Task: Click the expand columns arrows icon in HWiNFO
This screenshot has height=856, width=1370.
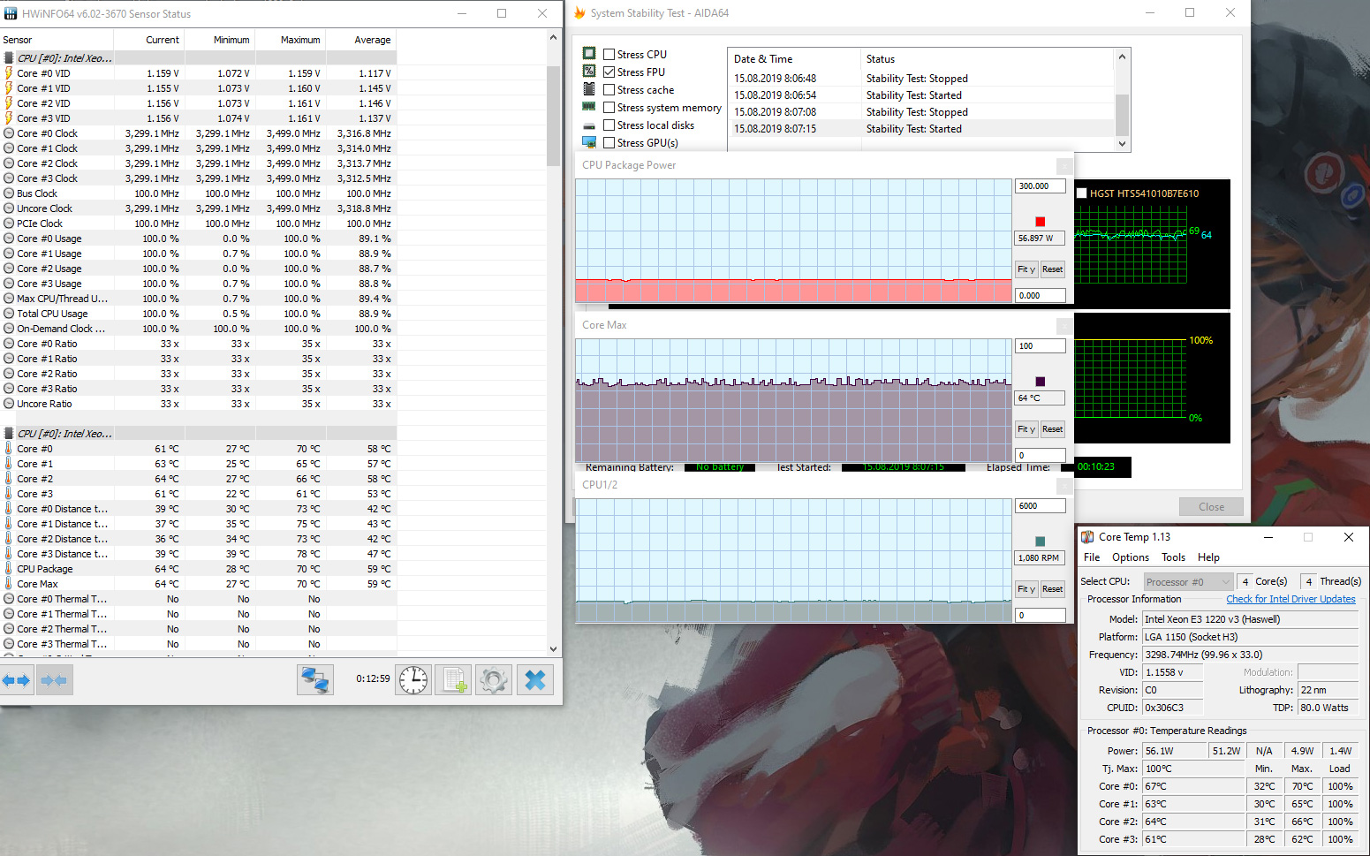Action: (x=16, y=680)
